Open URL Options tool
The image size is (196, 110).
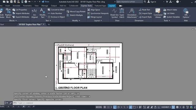[186, 13]
